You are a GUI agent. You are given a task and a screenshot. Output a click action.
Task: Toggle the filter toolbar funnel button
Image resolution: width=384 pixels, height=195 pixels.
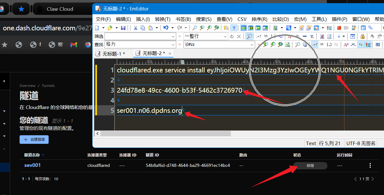(x=234, y=28)
